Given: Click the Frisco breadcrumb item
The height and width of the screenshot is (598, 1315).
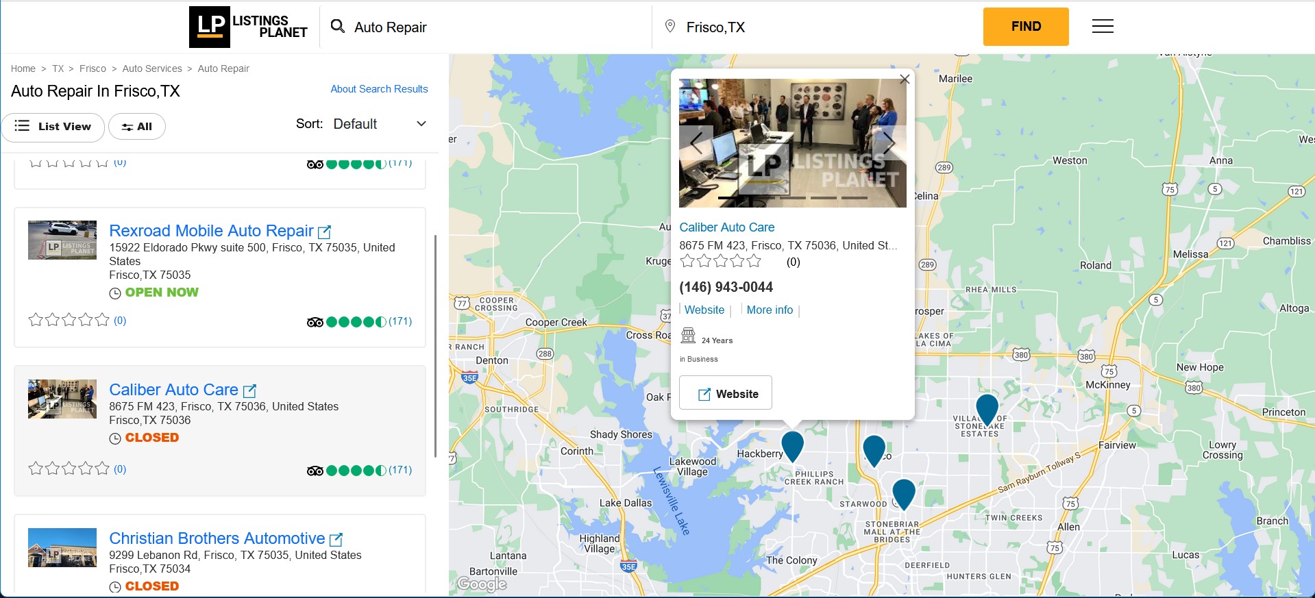Looking at the screenshot, I should tap(93, 68).
